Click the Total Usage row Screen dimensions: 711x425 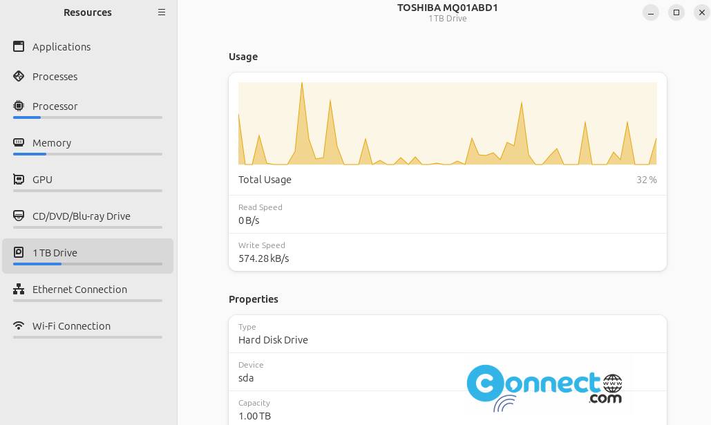448,180
